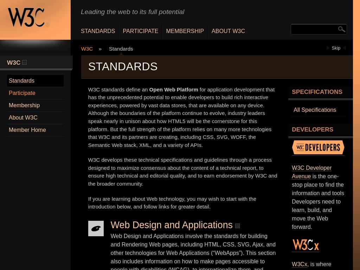Open the Participate top menu
This screenshot has height=270, width=360.
click(x=141, y=31)
